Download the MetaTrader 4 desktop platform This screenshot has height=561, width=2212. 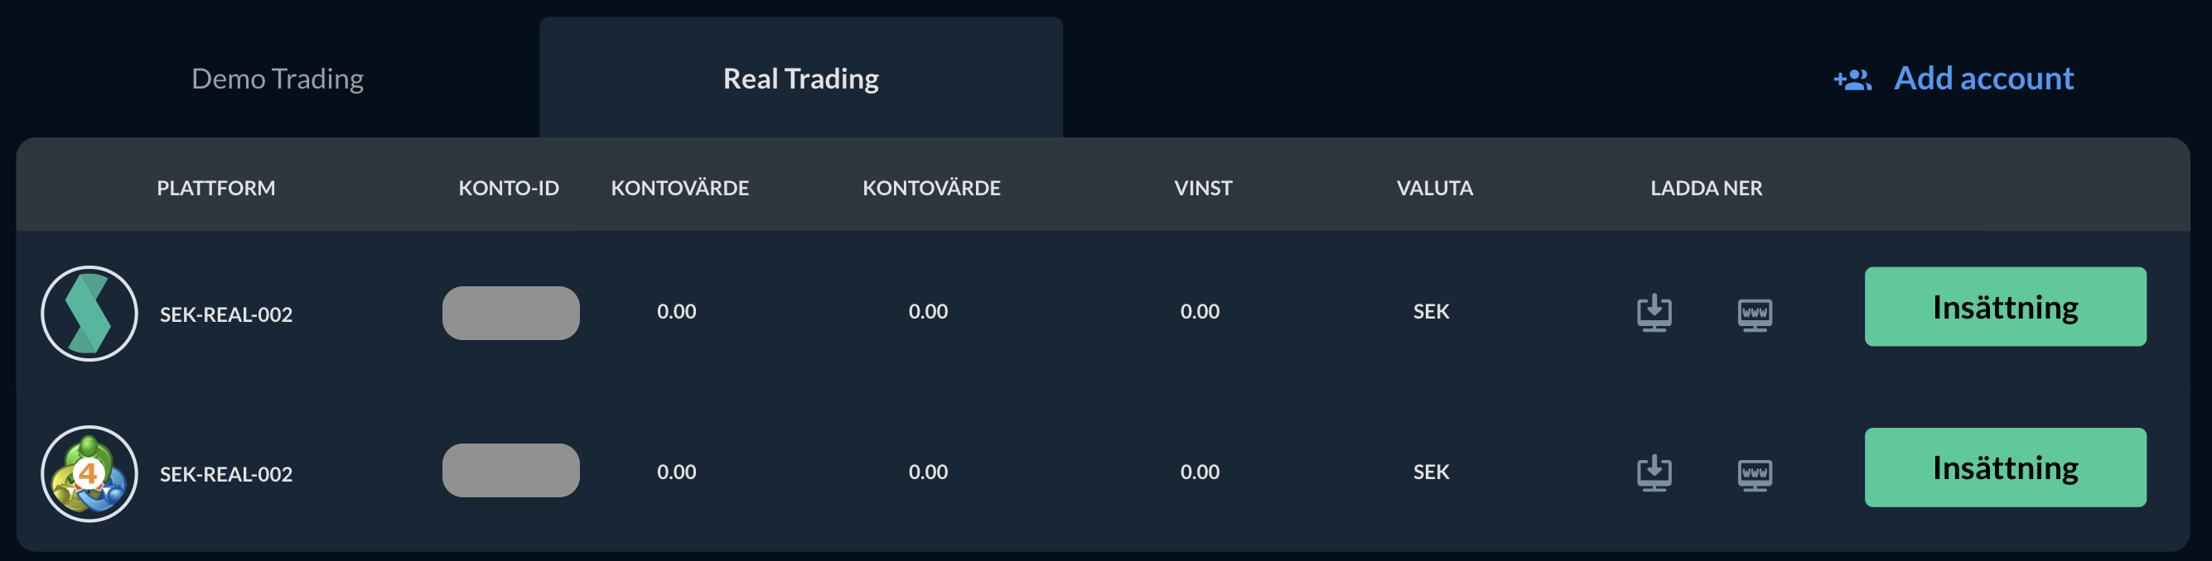[x=1653, y=472]
